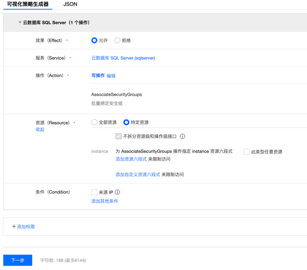This screenshot has width=307, height=270.
Task: Switch to 可视化策略生成器 tab
Action: point(28,4)
